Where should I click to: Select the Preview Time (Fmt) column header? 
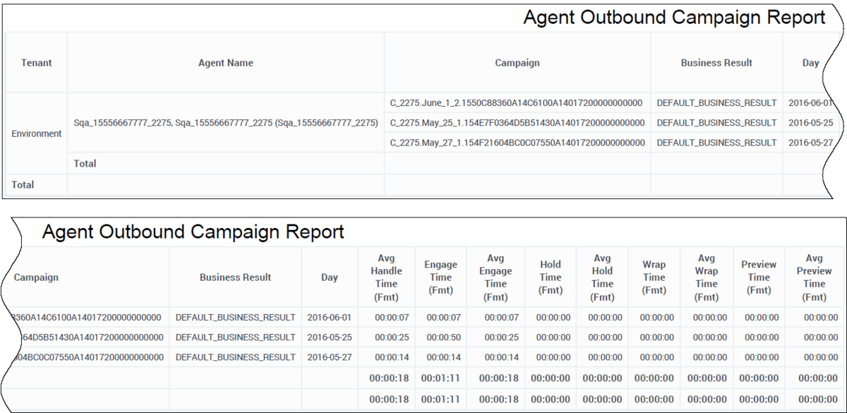click(759, 277)
